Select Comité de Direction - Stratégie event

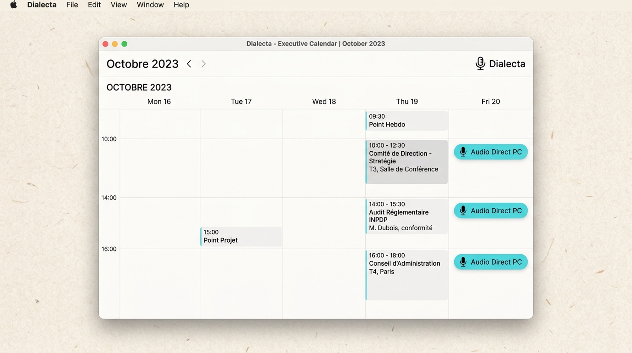406,162
